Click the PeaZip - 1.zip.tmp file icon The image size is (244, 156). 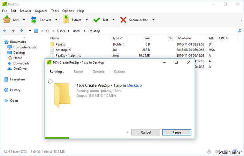tap(52, 55)
